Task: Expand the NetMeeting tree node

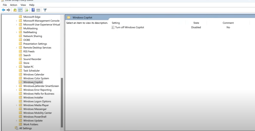Action: point(17,32)
